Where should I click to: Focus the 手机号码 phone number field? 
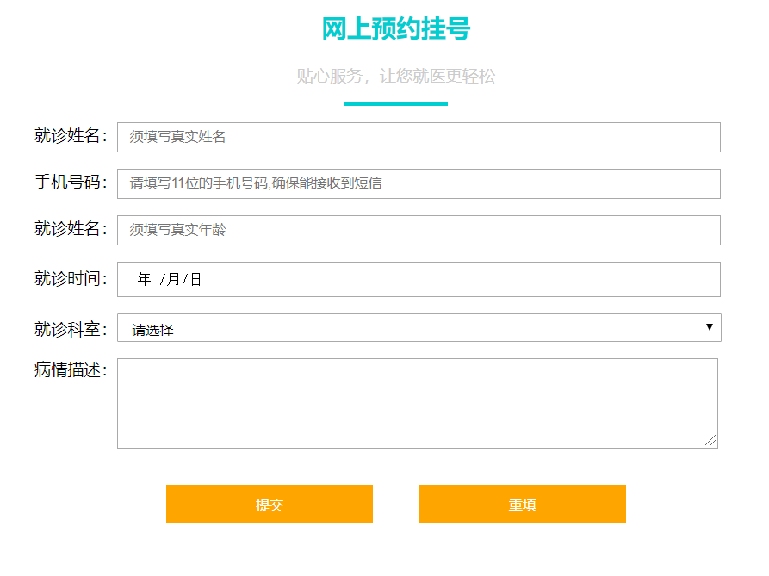(419, 183)
